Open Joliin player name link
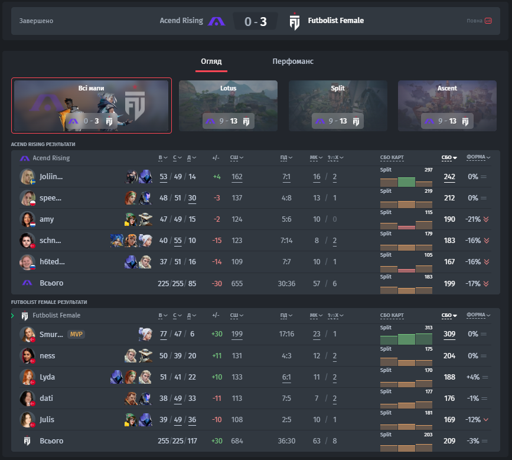 (51, 177)
